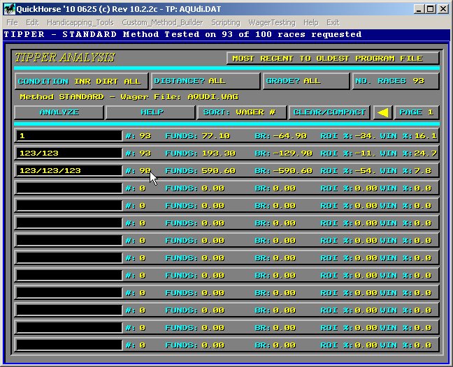
Task: Open the Scripting menu
Action: pyautogui.click(x=225, y=22)
